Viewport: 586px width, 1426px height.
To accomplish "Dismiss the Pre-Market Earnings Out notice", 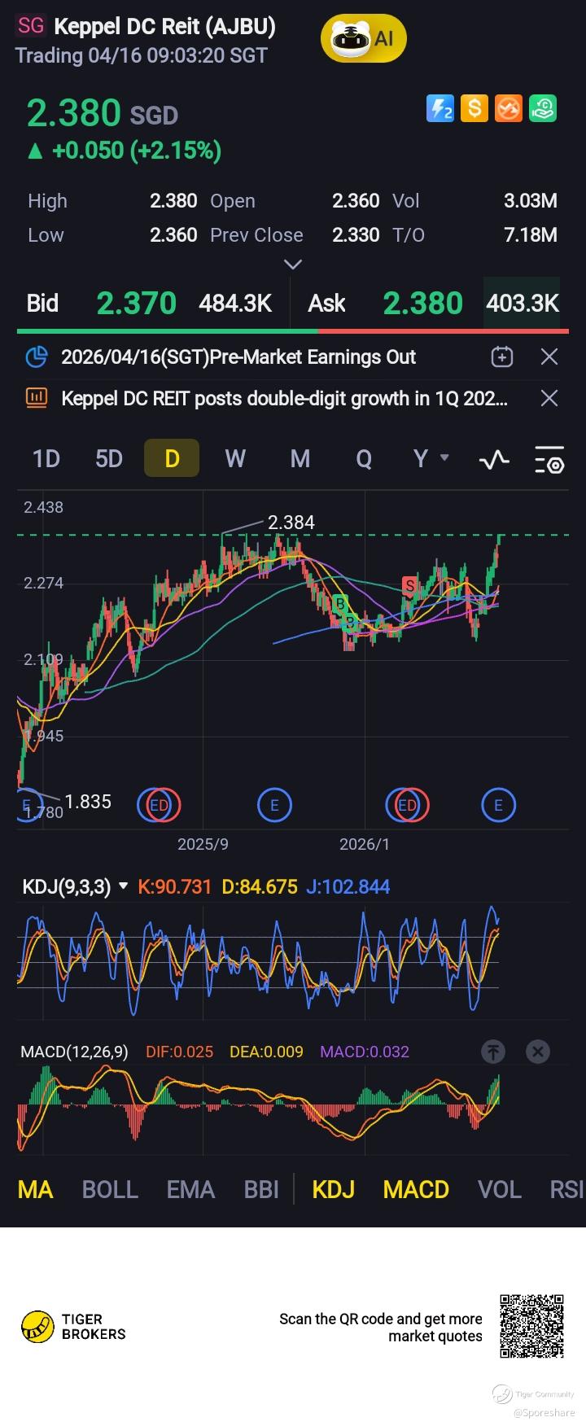I will [549, 356].
